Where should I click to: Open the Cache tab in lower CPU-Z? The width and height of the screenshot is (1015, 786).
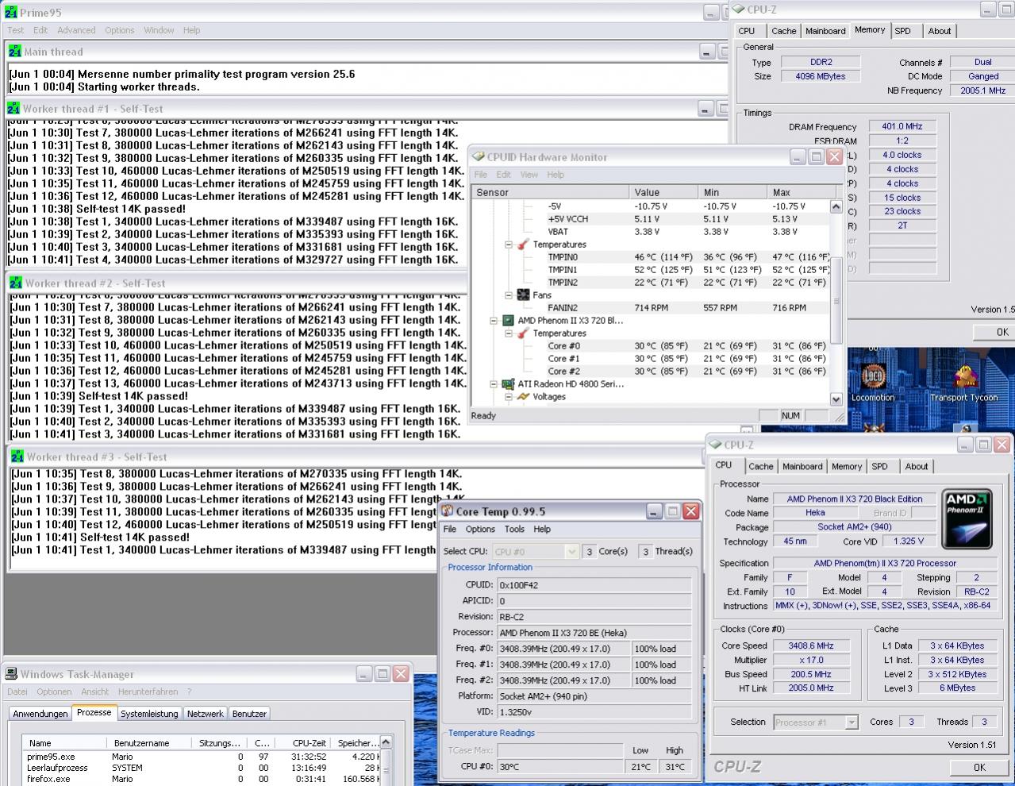(761, 466)
